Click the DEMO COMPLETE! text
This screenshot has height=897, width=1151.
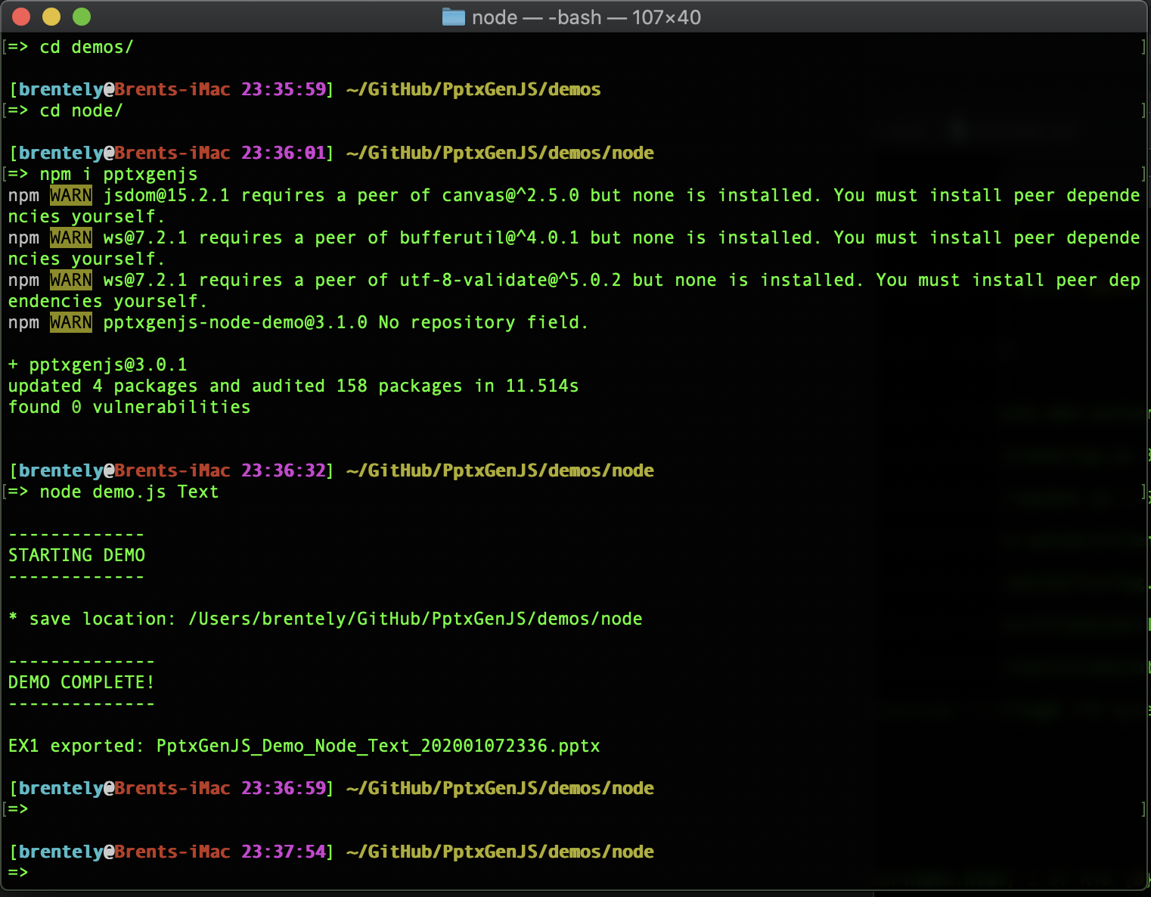[81, 681]
